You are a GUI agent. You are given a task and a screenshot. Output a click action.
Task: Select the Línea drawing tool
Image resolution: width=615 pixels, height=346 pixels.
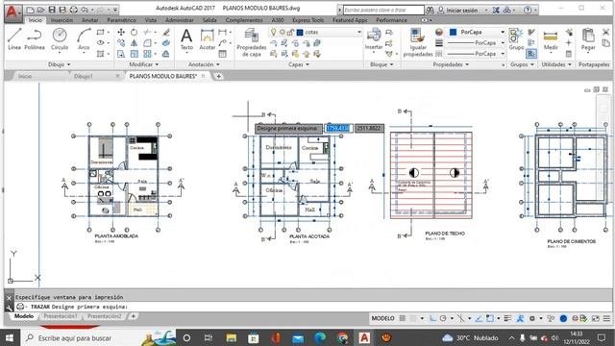click(x=14, y=38)
